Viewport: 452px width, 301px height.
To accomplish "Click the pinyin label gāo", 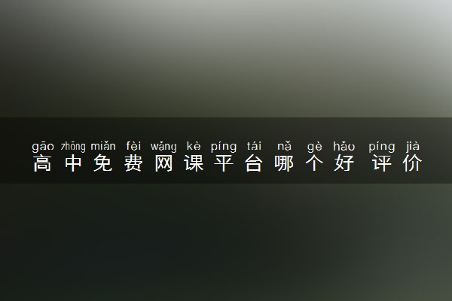I will point(43,147).
